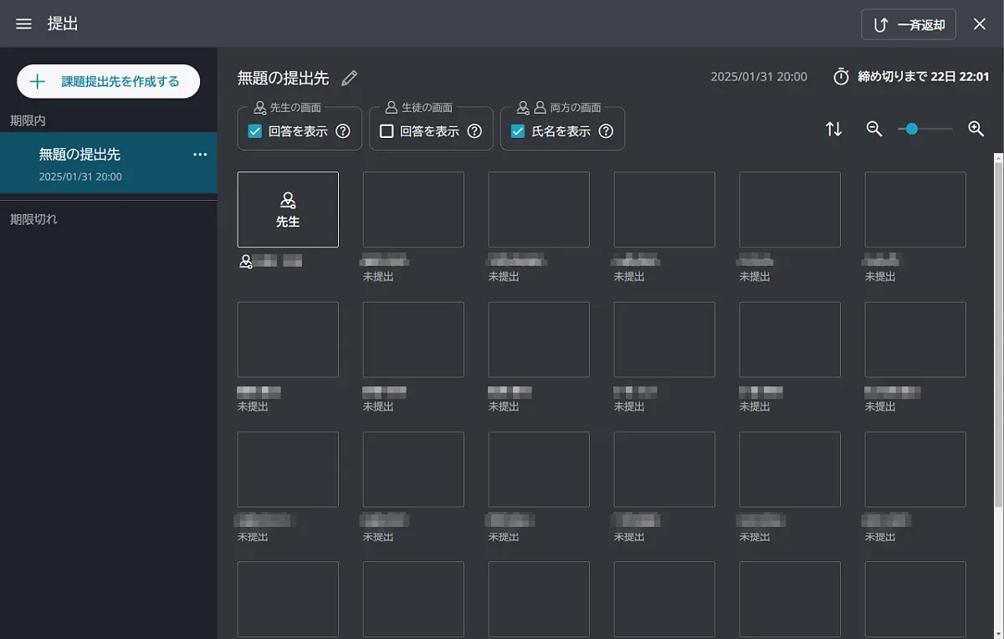
Task: Click the 課題提出先を作成する button
Action: tap(108, 81)
